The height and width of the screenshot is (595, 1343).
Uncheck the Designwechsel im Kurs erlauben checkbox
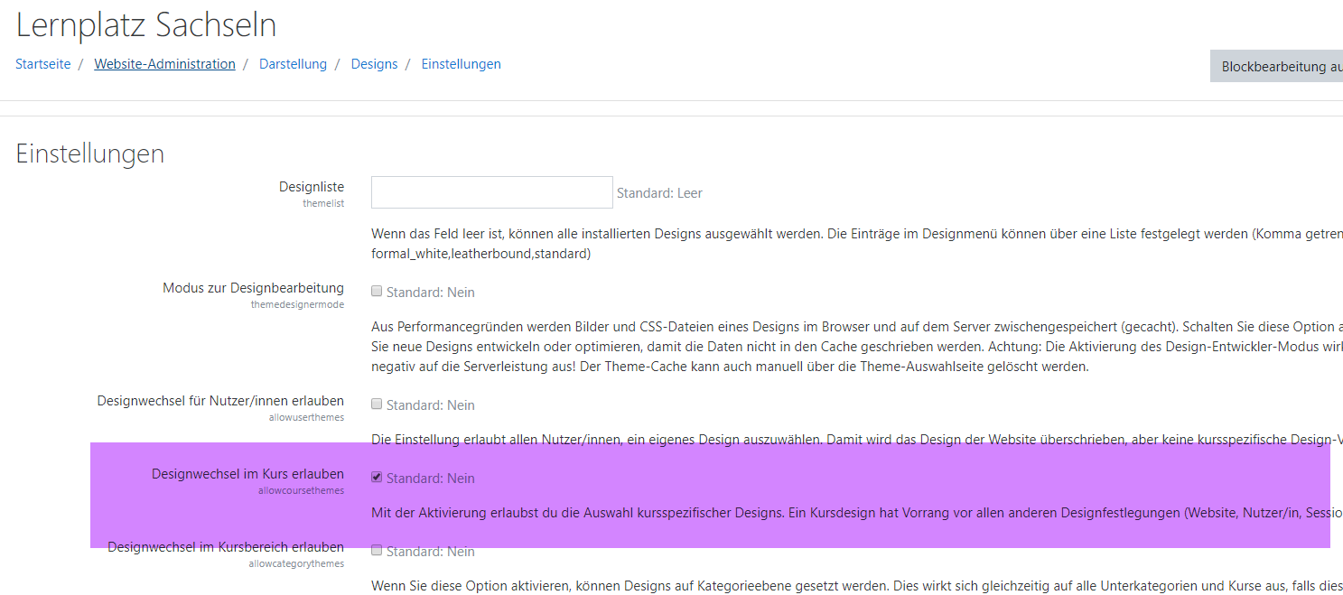click(378, 478)
